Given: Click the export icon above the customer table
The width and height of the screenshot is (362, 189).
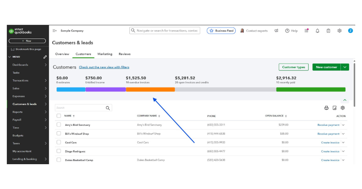Looking at the screenshot, I should click(334, 108).
